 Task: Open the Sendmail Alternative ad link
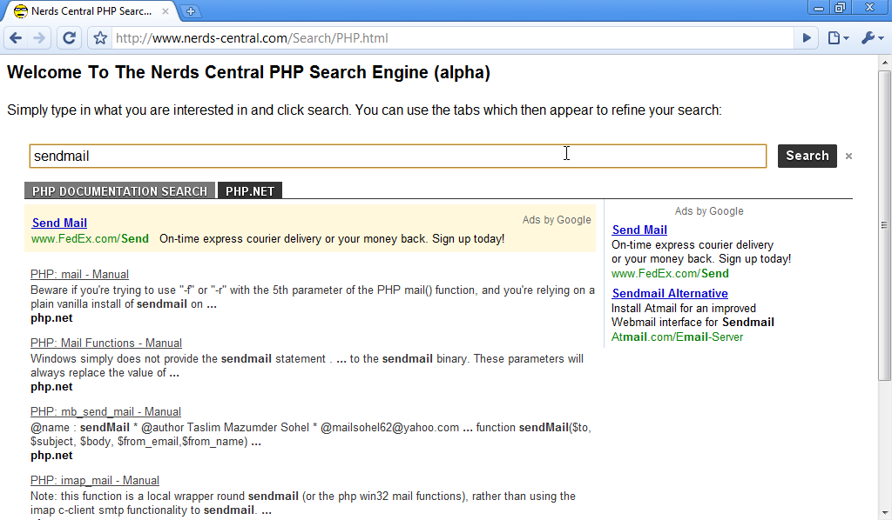point(669,293)
